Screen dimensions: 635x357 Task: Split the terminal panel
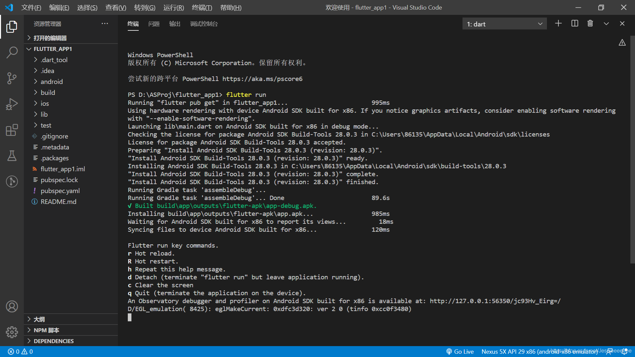(575, 23)
